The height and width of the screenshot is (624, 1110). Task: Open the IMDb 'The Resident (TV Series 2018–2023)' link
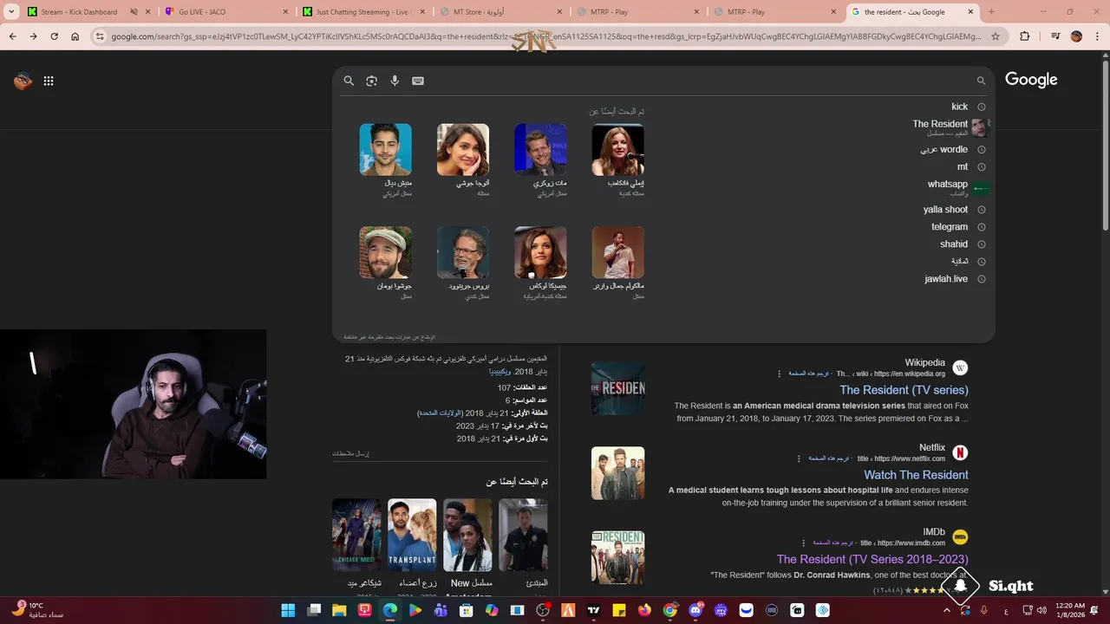pos(872,560)
